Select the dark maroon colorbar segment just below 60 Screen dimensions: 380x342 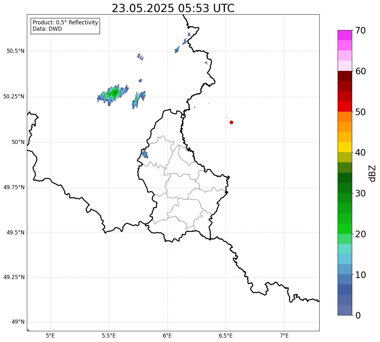click(x=345, y=76)
